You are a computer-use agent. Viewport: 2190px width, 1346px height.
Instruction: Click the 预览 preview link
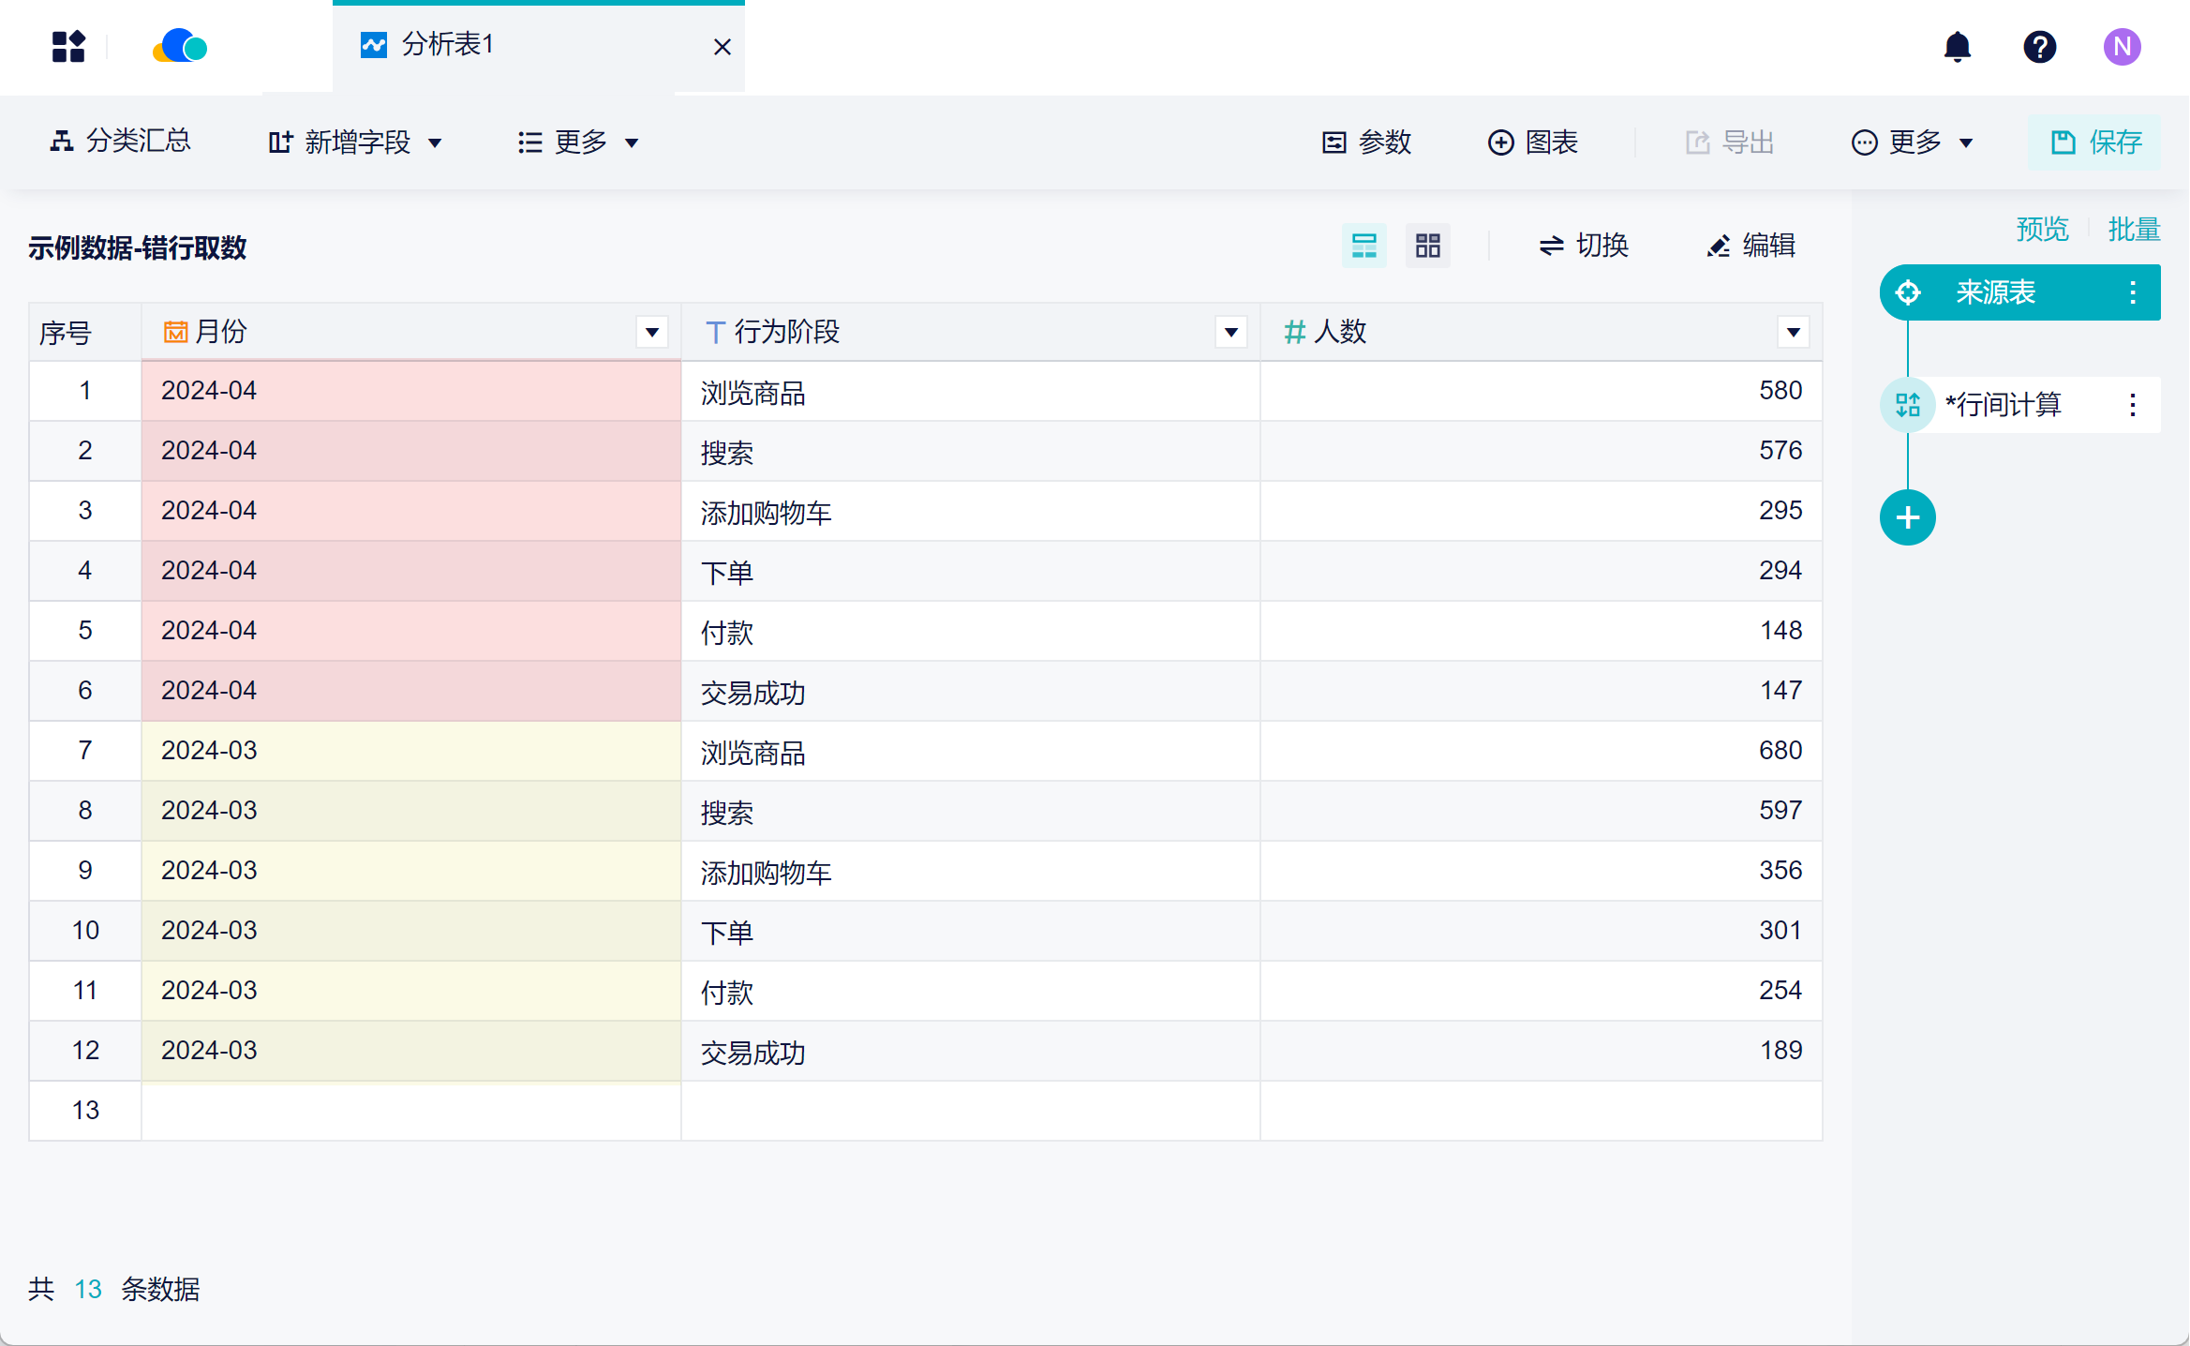pyautogui.click(x=2042, y=229)
